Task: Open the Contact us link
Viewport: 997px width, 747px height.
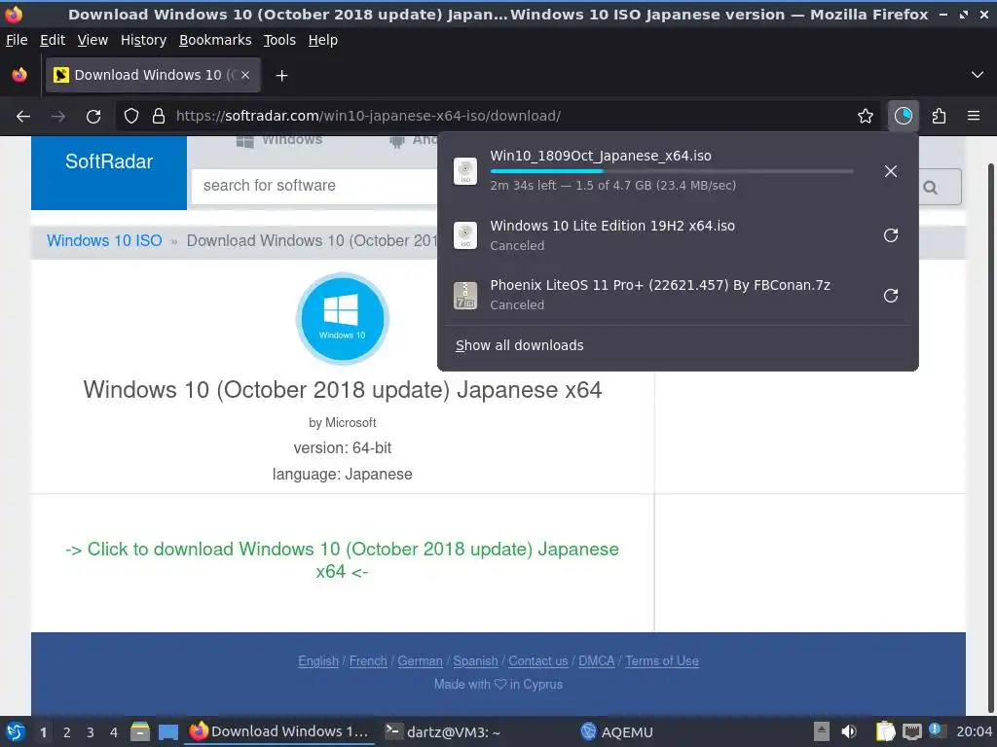Action: 537,661
